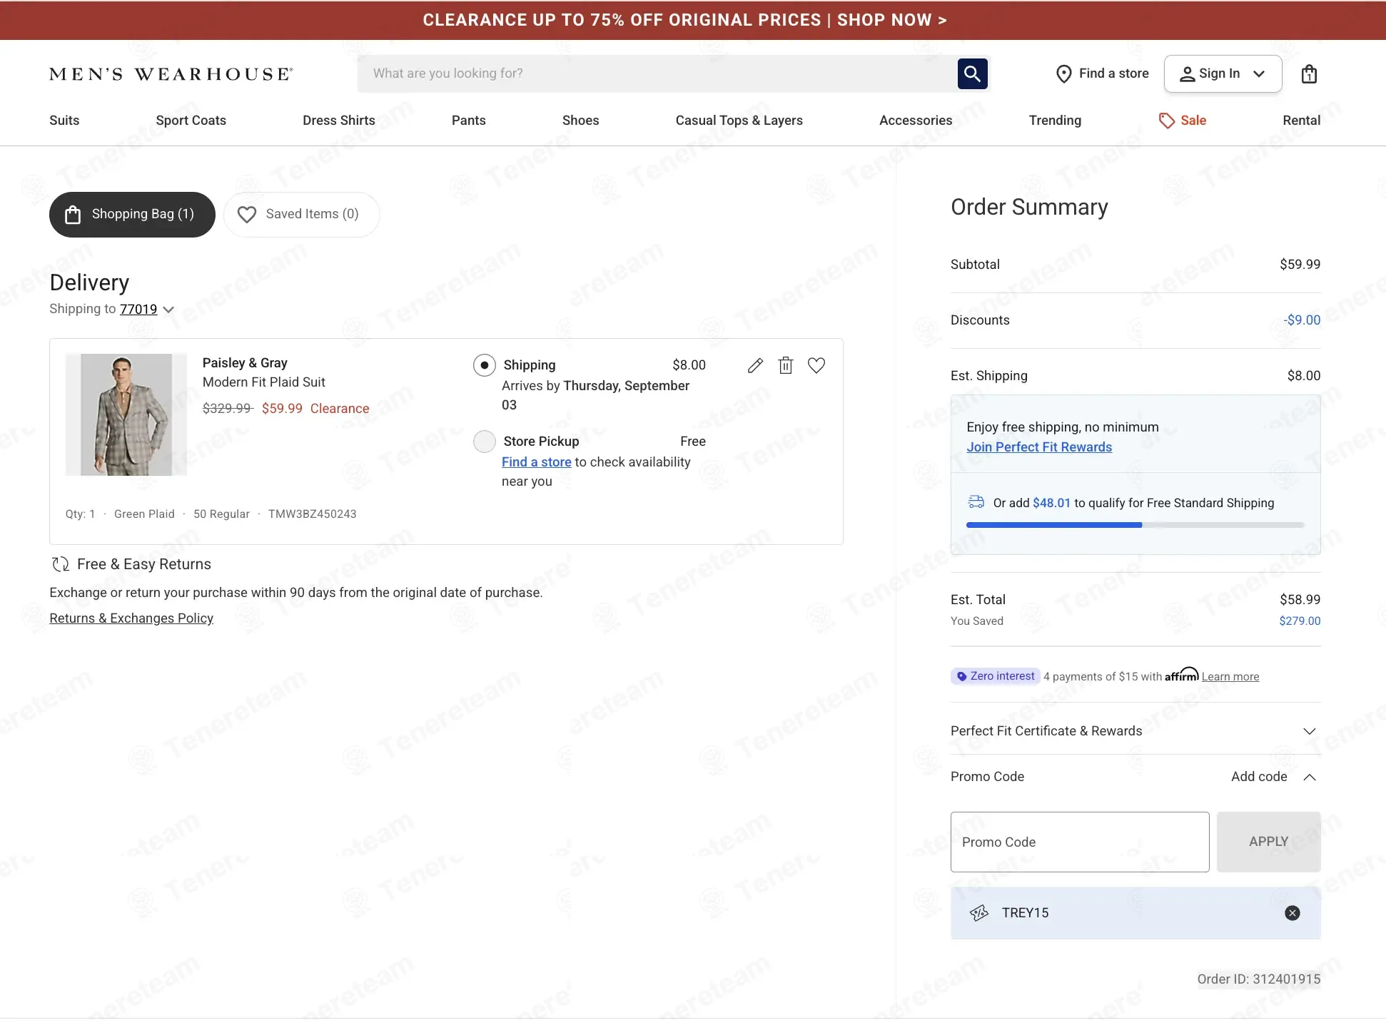The image size is (1386, 1020).
Task: Edit the Plaid Suit item with pencil icon
Action: [x=755, y=365]
